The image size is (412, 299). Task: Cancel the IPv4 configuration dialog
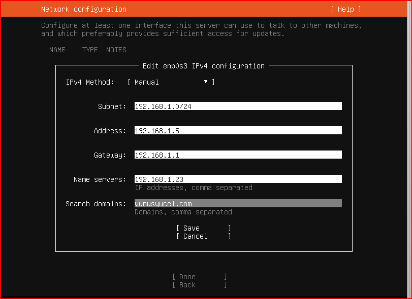204,236
